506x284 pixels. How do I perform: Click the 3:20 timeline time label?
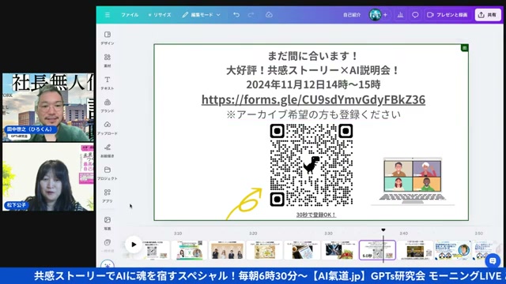coord(253,234)
